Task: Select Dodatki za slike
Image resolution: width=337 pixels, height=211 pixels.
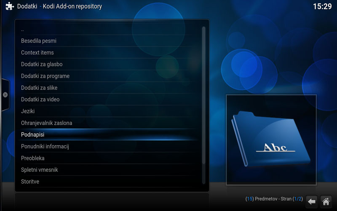Action: [x=39, y=88]
